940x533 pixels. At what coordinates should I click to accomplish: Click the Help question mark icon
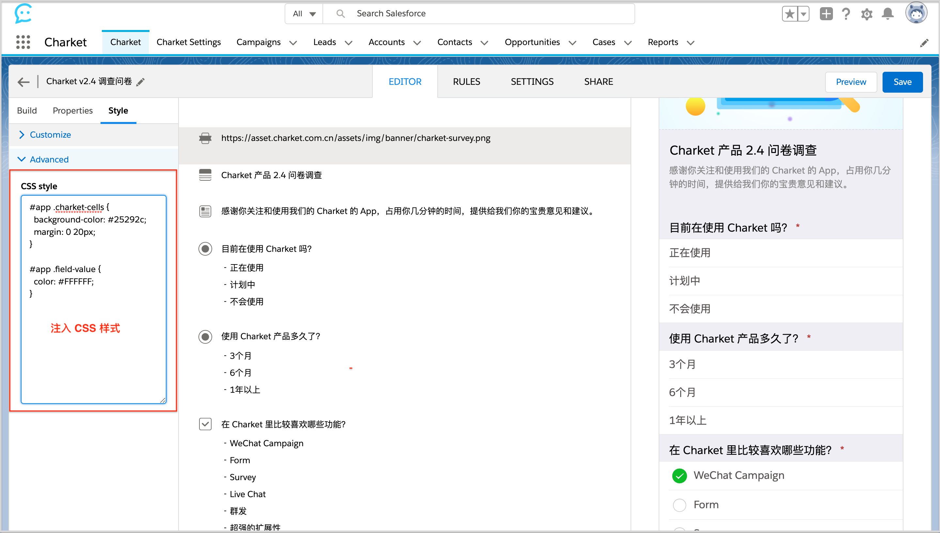[846, 14]
